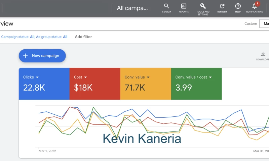Click the Mar 1, 2022 chart axis label
This screenshot has height=161, width=269.
47,151
